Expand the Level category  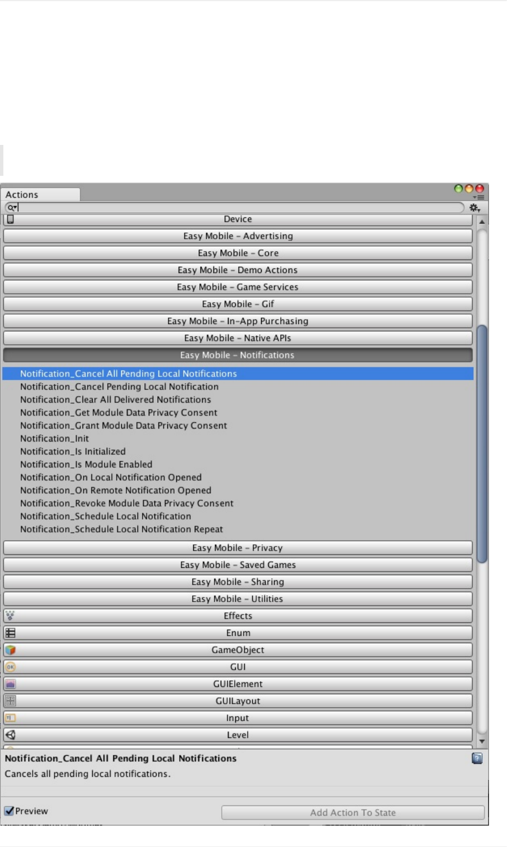[x=238, y=735]
